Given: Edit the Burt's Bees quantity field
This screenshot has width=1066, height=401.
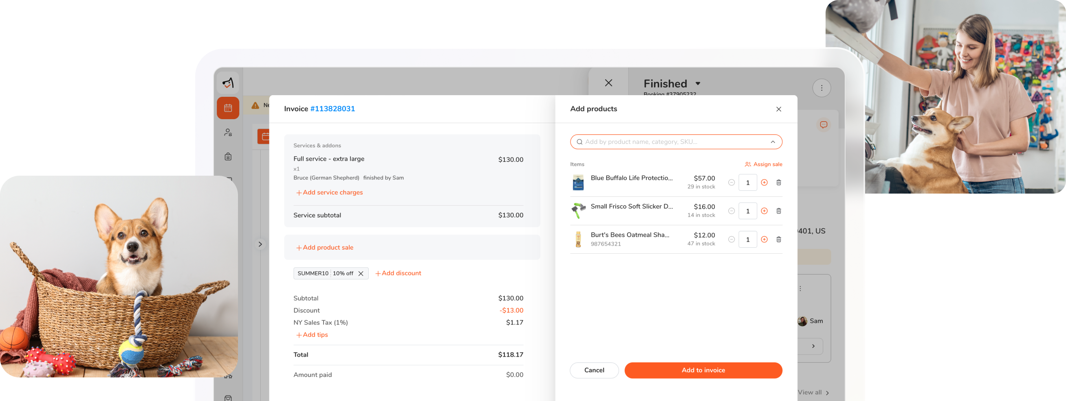Looking at the screenshot, I should 747,240.
